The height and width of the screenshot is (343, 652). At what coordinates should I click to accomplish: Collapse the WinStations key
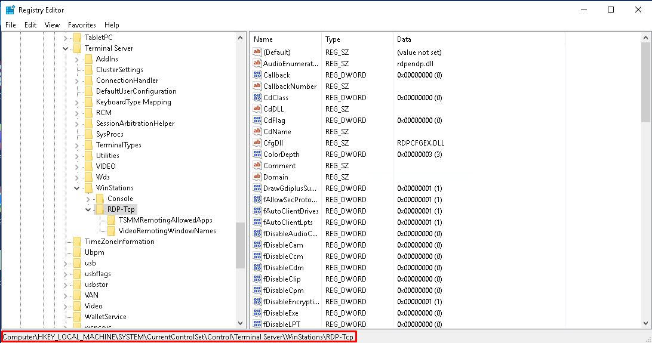[77, 188]
